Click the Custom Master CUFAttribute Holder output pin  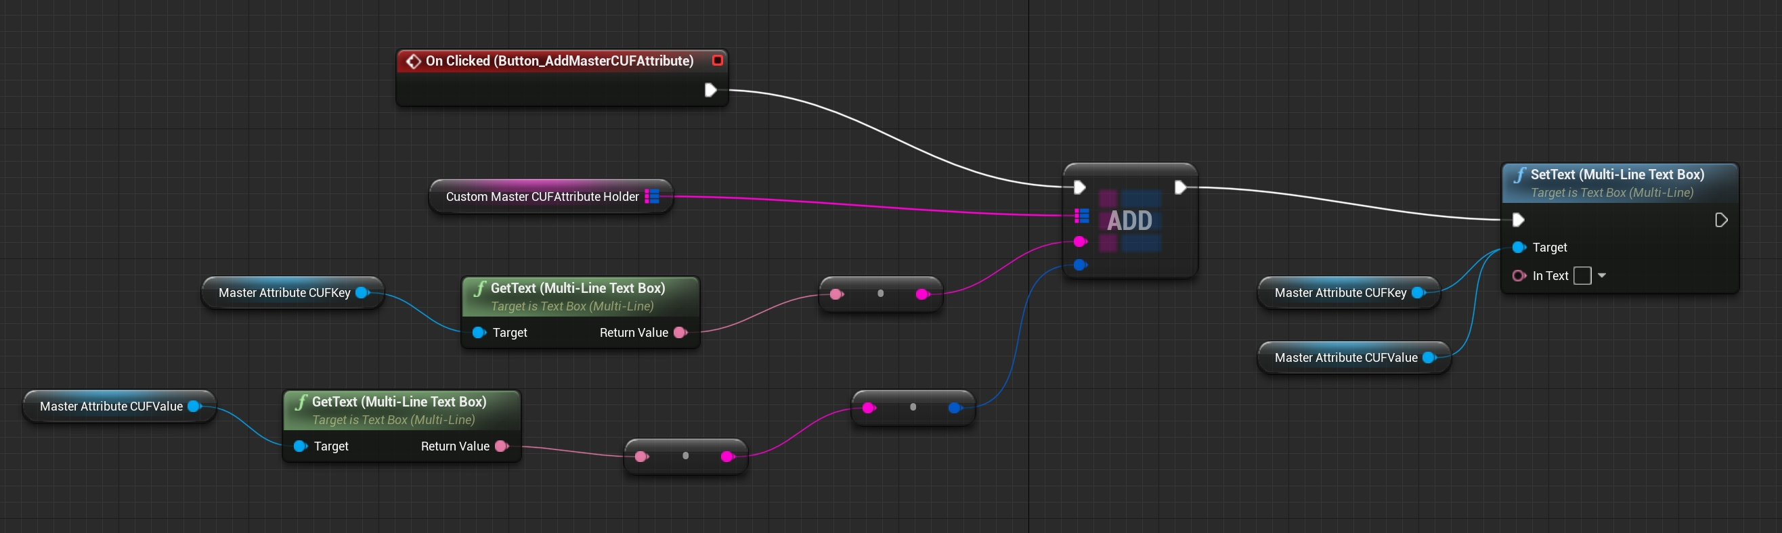[651, 197]
